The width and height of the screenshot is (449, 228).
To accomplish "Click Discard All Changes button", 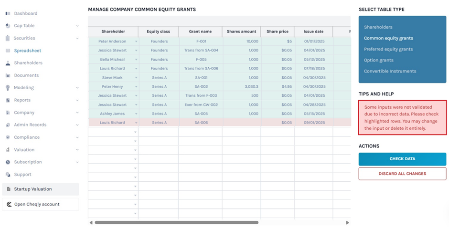I will 402,174.
